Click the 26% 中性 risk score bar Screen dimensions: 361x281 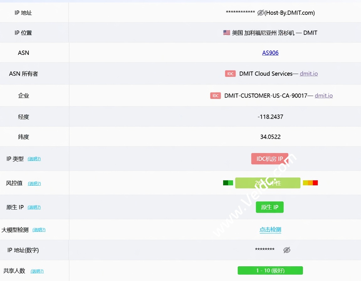click(268, 183)
